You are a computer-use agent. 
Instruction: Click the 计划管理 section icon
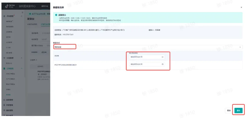(x=4, y=58)
